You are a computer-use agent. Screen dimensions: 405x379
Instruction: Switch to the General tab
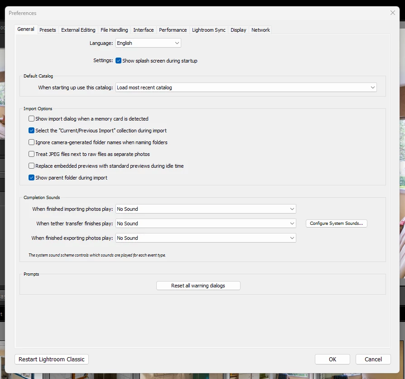pyautogui.click(x=26, y=29)
